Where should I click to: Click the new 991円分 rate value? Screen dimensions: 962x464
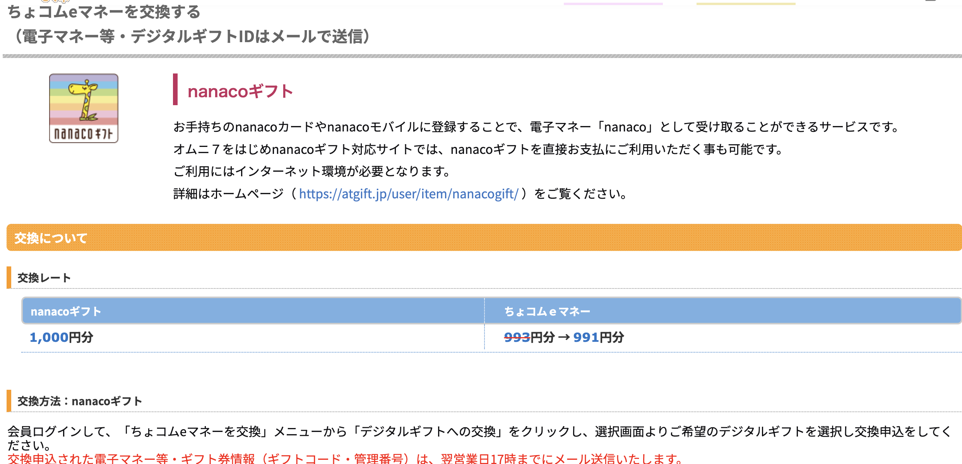click(598, 337)
